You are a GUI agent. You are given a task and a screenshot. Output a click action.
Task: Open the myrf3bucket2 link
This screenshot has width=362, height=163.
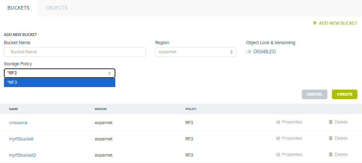pyautogui.click(x=23, y=155)
